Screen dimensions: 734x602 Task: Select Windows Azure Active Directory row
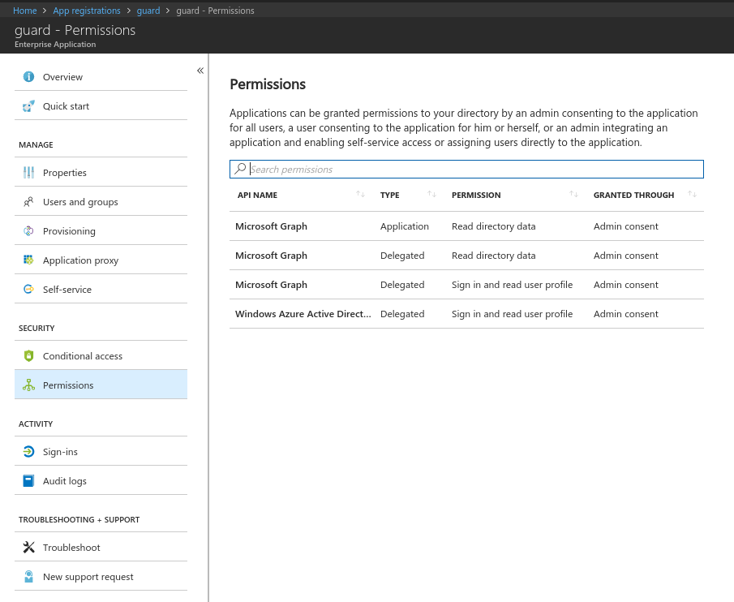pyautogui.click(x=466, y=314)
